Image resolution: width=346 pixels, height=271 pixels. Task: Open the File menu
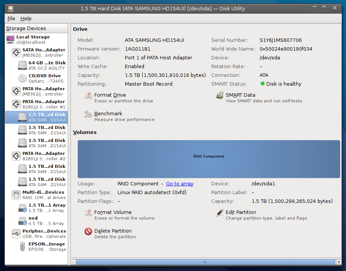11,18
